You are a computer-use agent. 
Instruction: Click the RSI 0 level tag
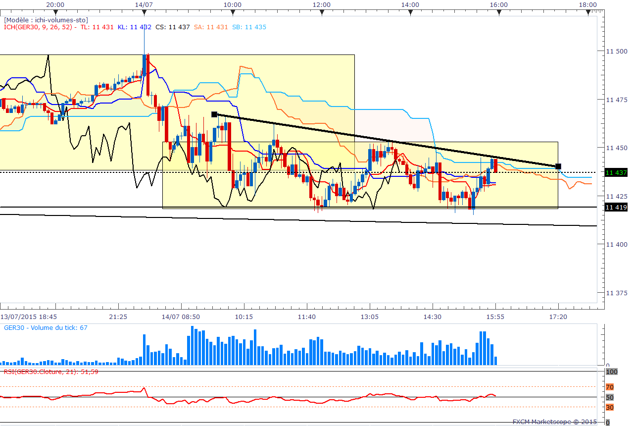(x=608, y=423)
